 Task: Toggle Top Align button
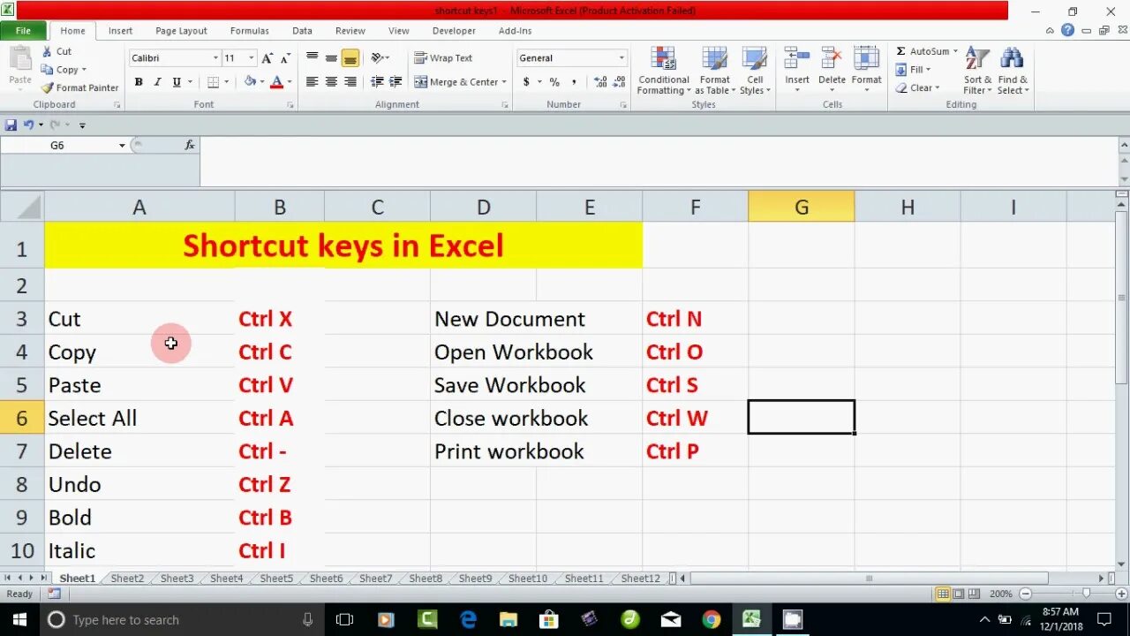pos(312,58)
